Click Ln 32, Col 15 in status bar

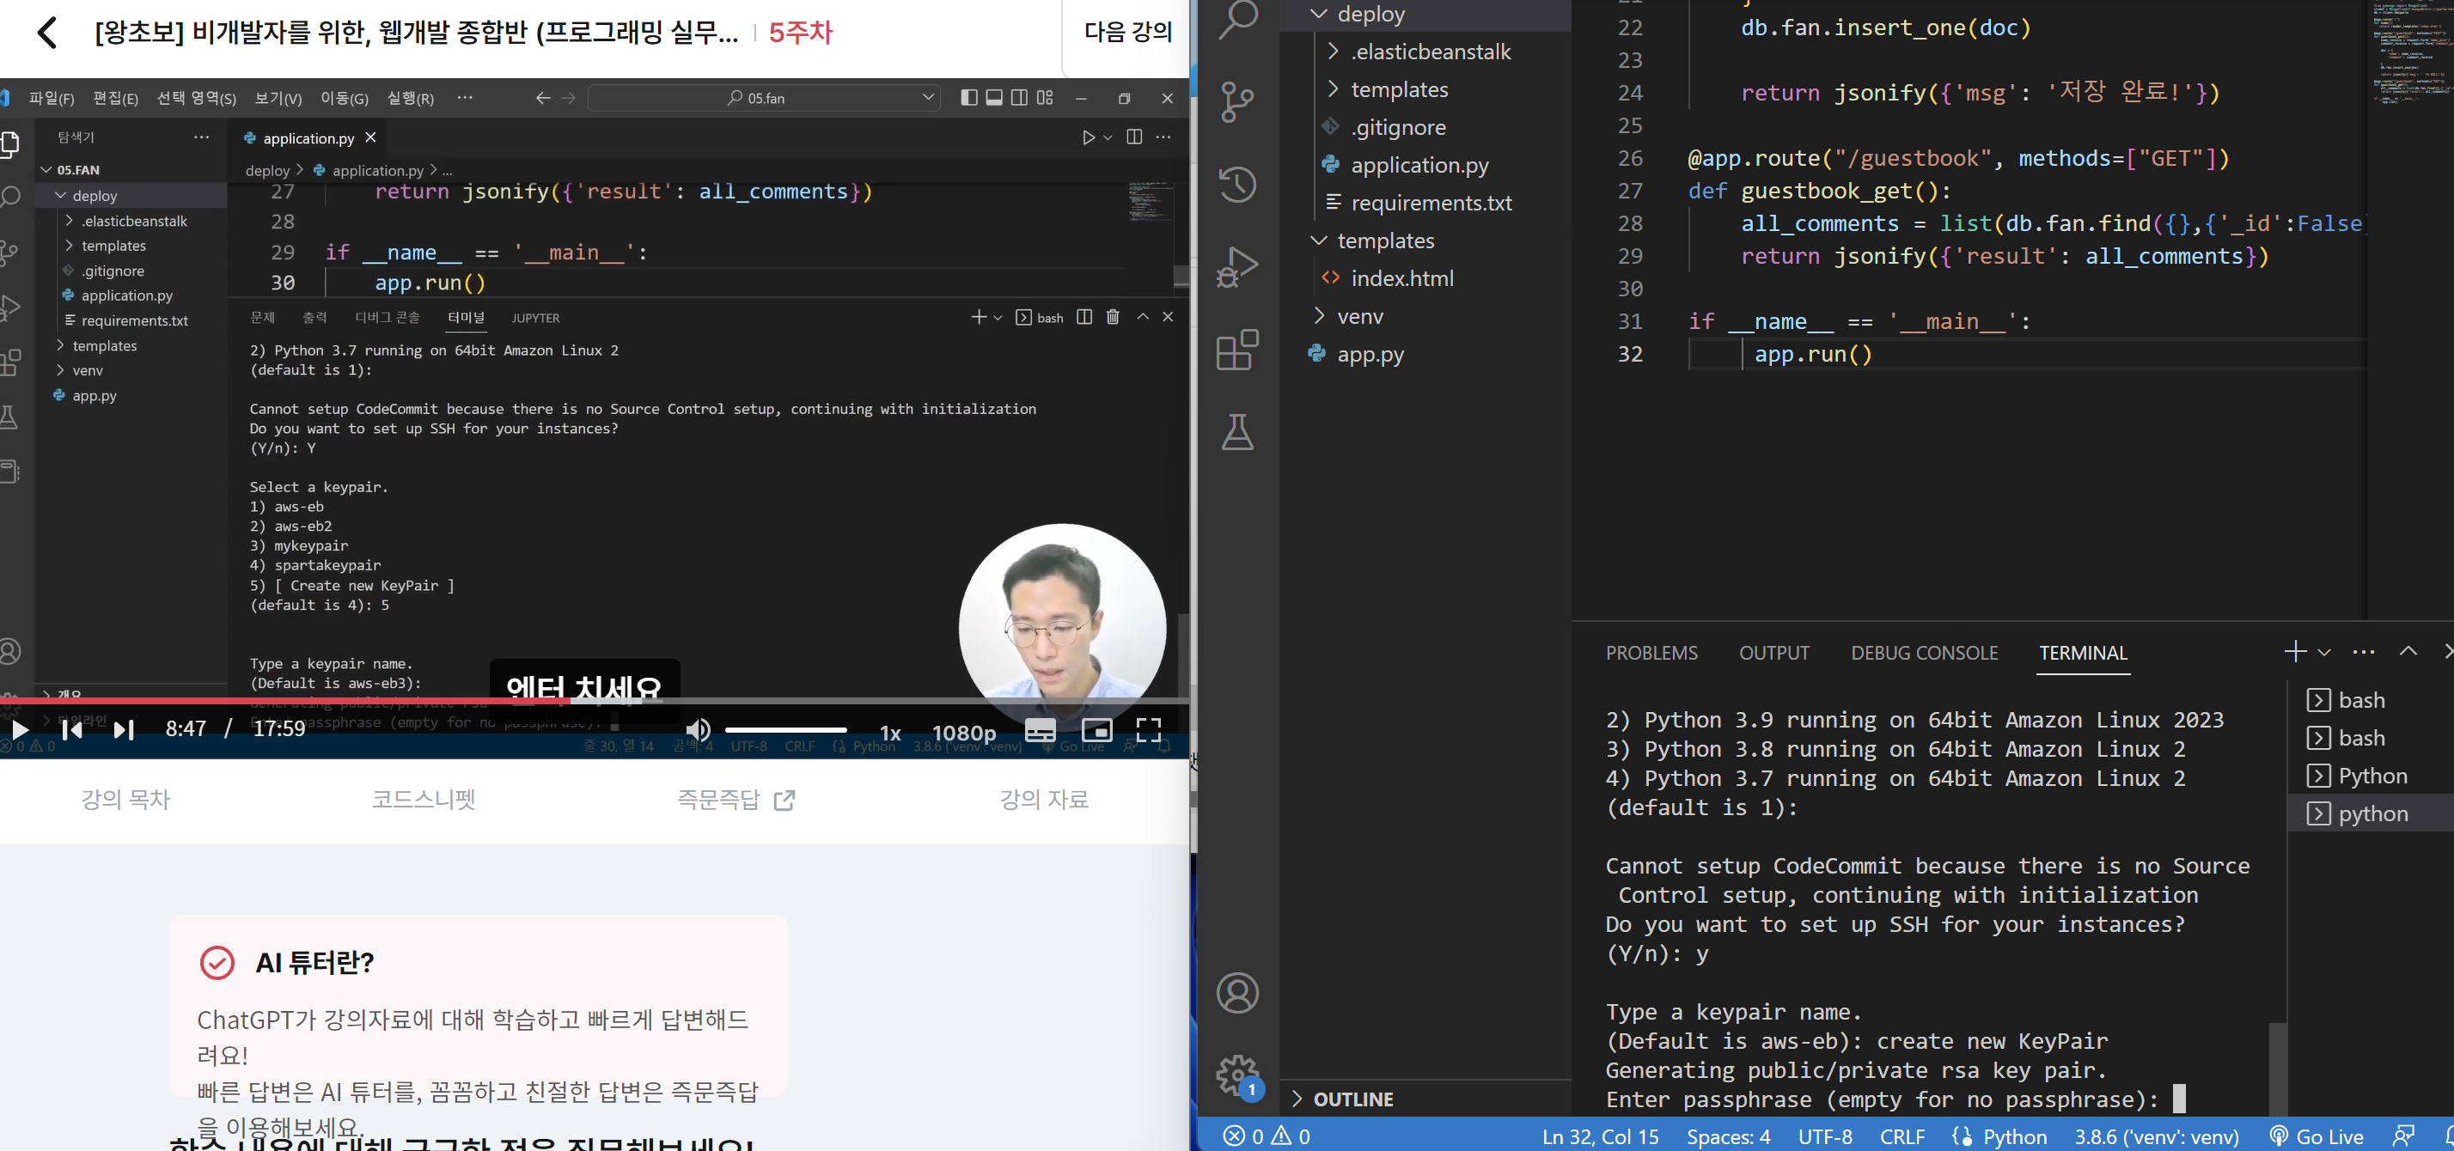pyautogui.click(x=1600, y=1136)
